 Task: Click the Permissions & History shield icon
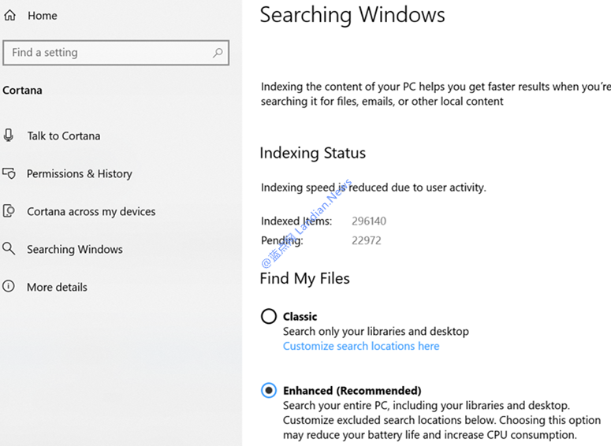[x=9, y=173]
